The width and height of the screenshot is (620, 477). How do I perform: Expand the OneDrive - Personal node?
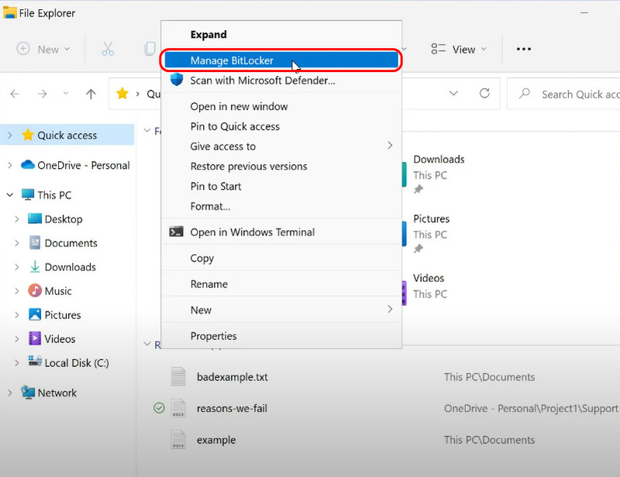point(10,165)
